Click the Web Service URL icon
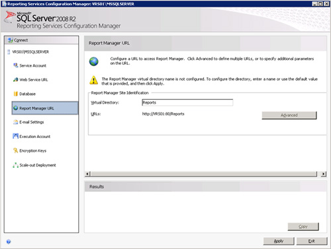331x249 pixels. [x=15, y=79]
